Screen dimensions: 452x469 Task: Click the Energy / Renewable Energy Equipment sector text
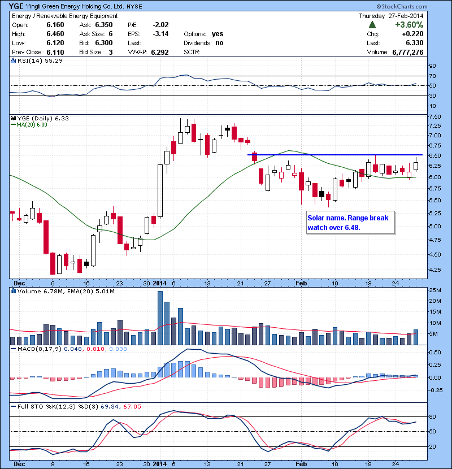point(65,16)
